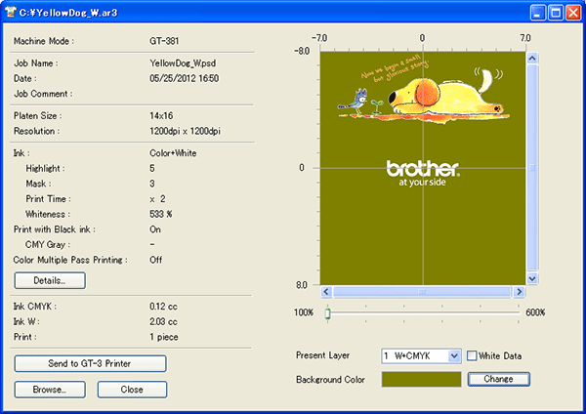The image size is (586, 414).
Task: Click the preview's horizontal scrollbar thumb
Action: click(x=423, y=291)
